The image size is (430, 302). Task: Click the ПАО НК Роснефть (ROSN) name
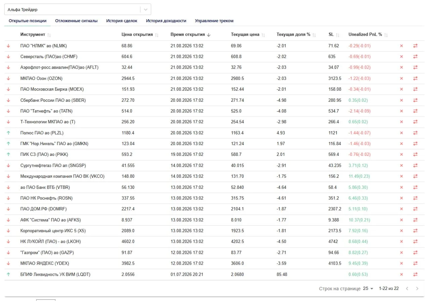click(46, 198)
